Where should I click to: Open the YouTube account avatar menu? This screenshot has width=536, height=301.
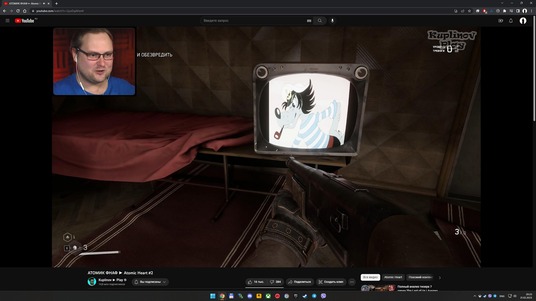point(523,21)
